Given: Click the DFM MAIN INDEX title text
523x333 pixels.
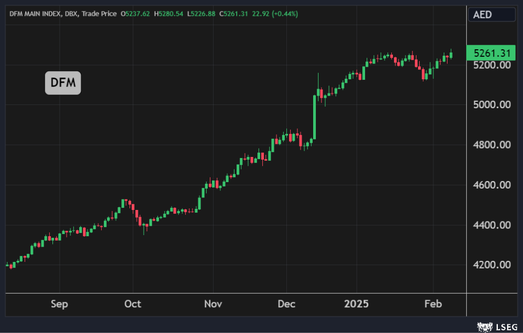Looking at the screenshot, I should click(36, 14).
